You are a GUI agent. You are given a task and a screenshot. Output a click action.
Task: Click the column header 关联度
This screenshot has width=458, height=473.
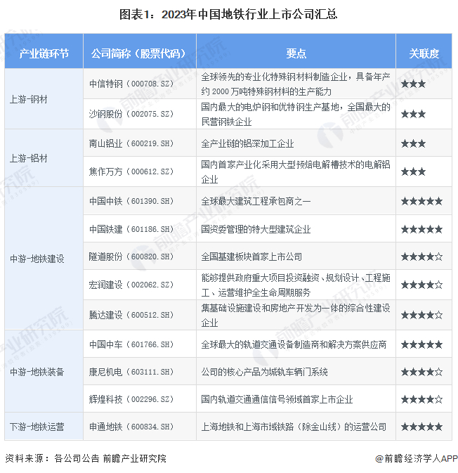424,53
